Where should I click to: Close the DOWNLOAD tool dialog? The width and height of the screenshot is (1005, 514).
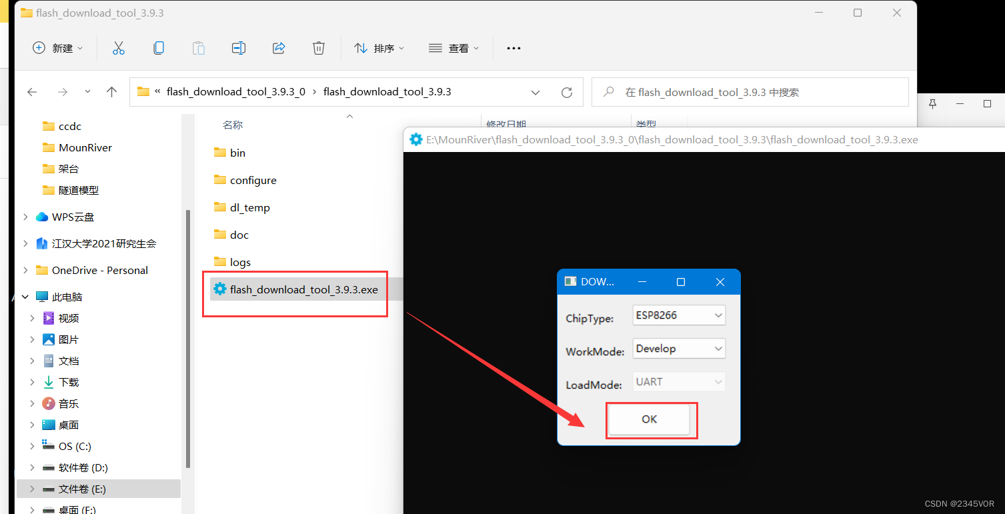tap(720, 282)
